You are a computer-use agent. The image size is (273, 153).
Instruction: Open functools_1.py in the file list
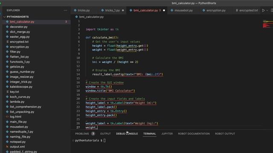coord(20,62)
